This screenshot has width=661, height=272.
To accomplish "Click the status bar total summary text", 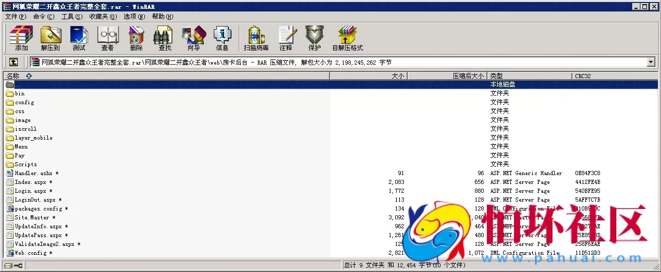I will 405,265.
